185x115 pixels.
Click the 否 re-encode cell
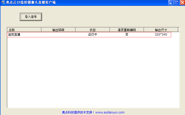[x=127, y=35]
